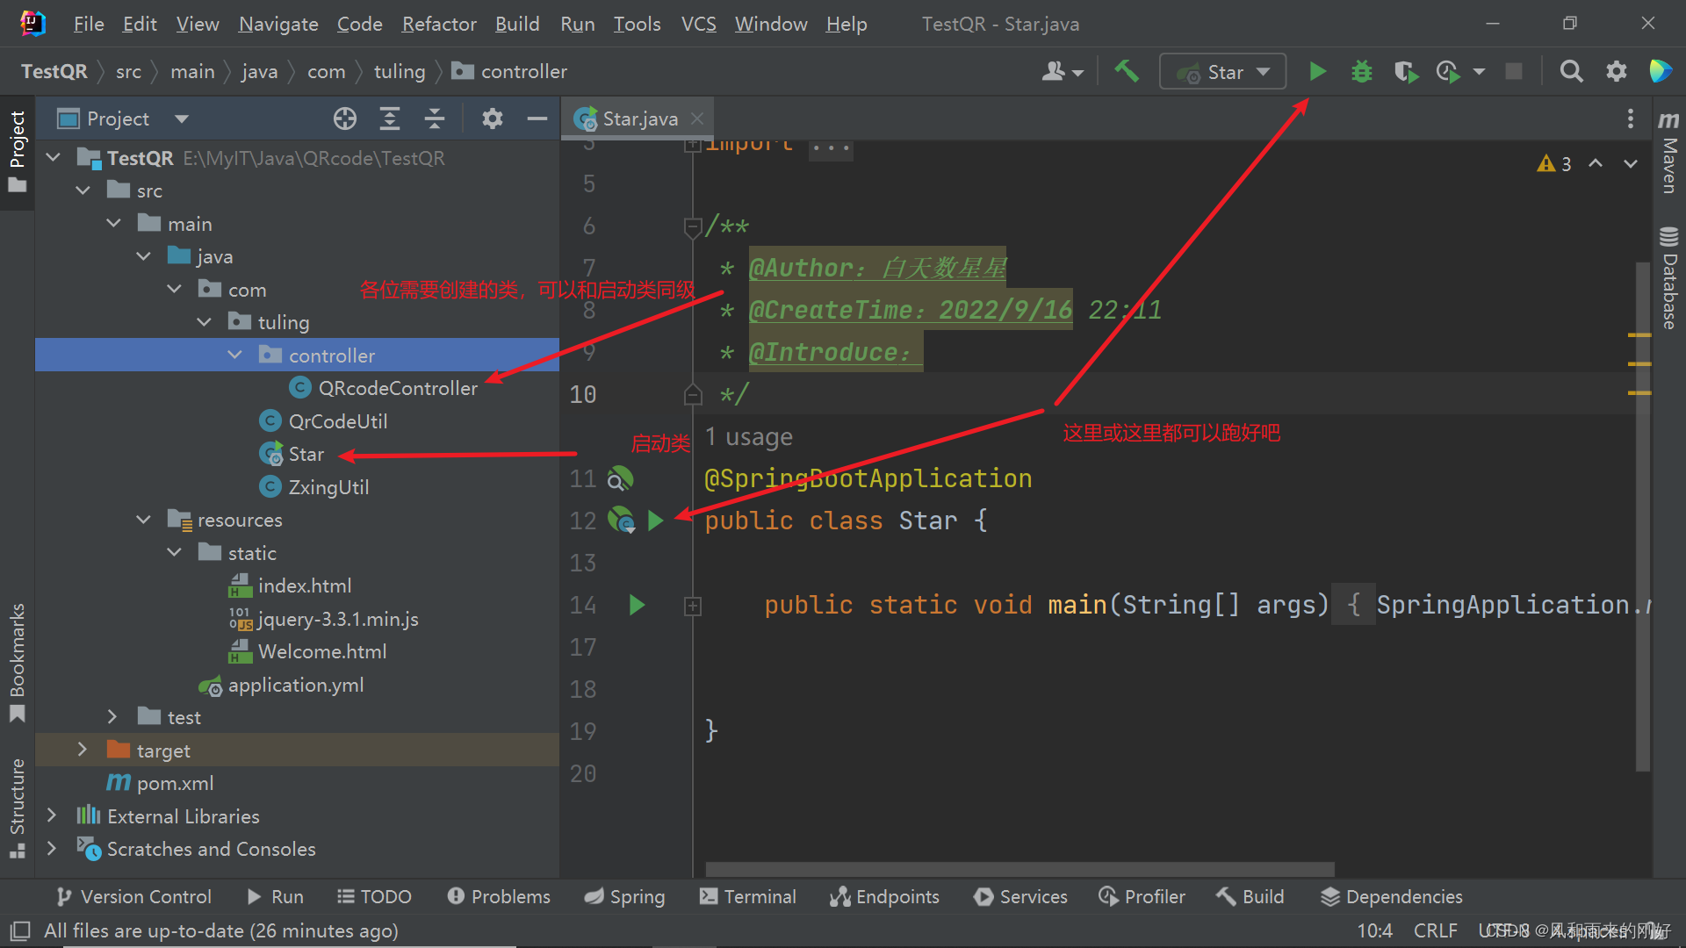
Task: Collapse All icon in Project panel
Action: [x=435, y=118]
